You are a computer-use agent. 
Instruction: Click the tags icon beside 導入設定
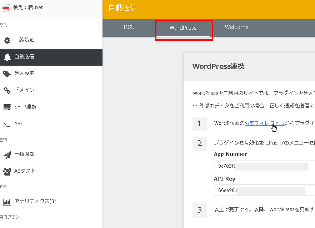[7, 74]
